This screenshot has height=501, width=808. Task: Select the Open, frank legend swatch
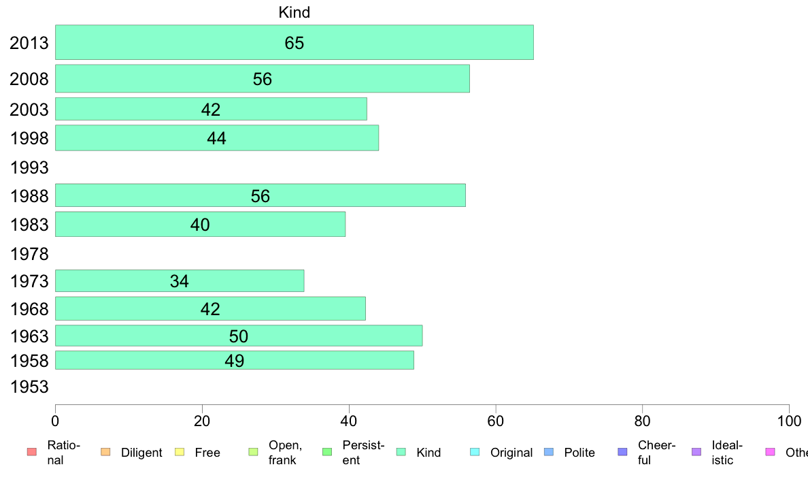click(253, 452)
